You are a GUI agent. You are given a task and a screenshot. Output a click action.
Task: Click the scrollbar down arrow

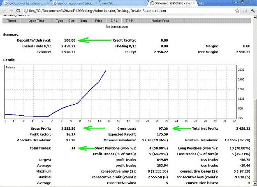tap(255, 184)
